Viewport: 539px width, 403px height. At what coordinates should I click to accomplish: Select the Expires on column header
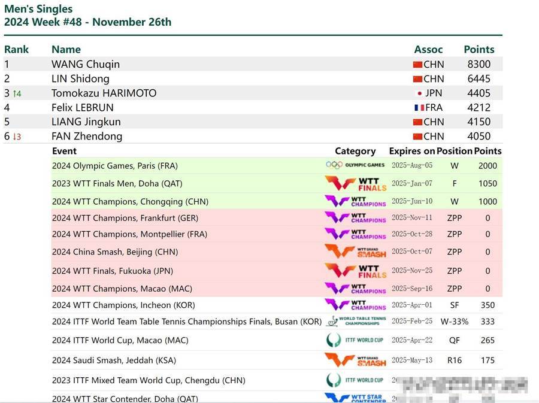(x=412, y=151)
